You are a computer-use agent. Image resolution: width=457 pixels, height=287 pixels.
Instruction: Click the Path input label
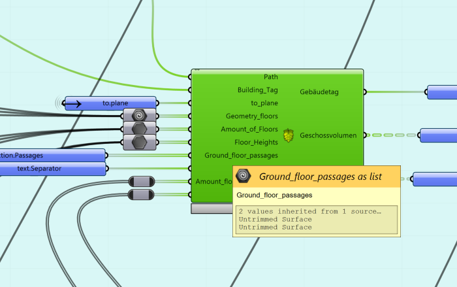coord(271,76)
